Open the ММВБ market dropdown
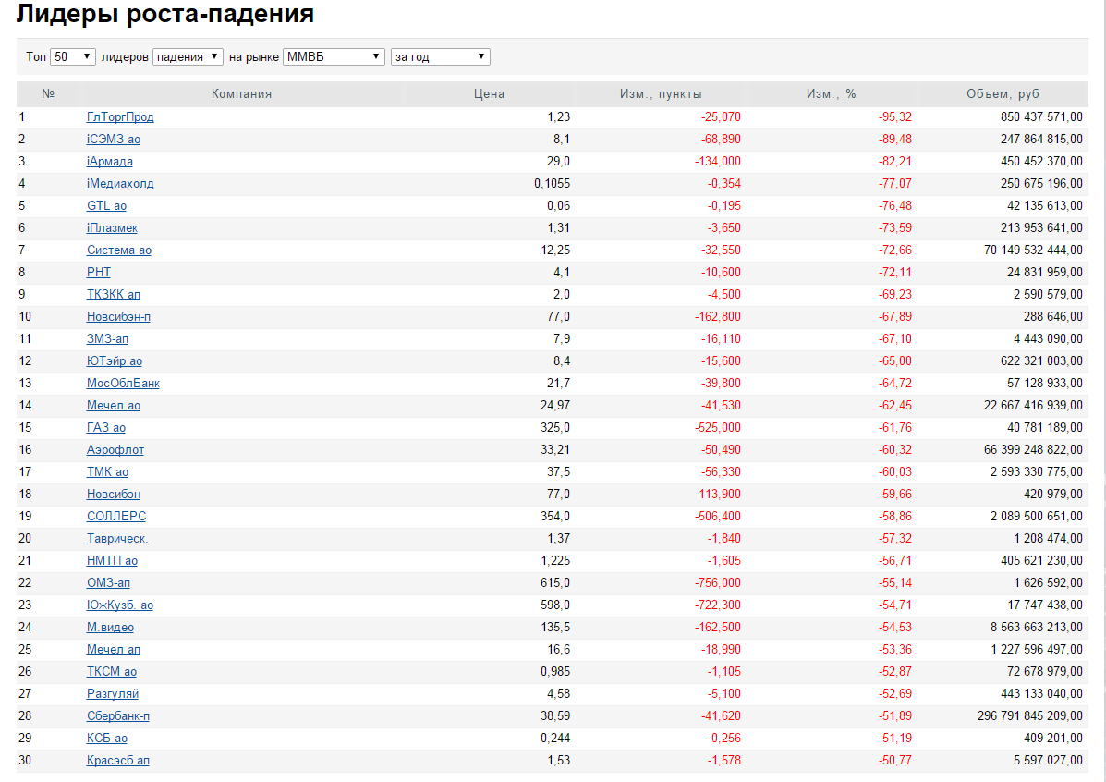The width and height of the screenshot is (1106, 782). coord(334,57)
